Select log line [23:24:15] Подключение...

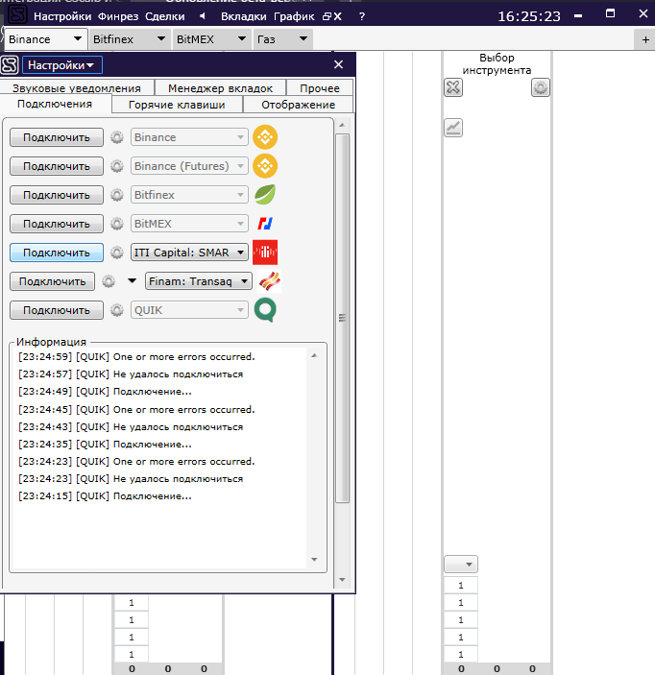coord(105,495)
